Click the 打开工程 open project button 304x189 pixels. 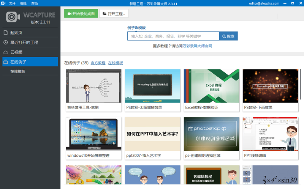point(114,14)
